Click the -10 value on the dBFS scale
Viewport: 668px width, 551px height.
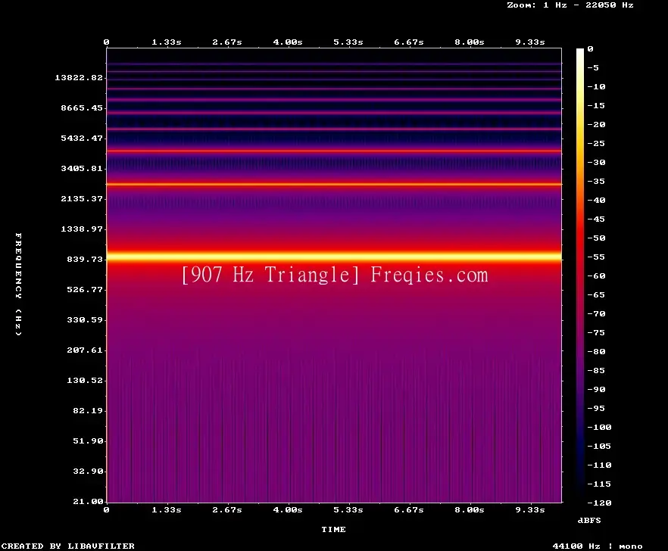tap(596, 87)
